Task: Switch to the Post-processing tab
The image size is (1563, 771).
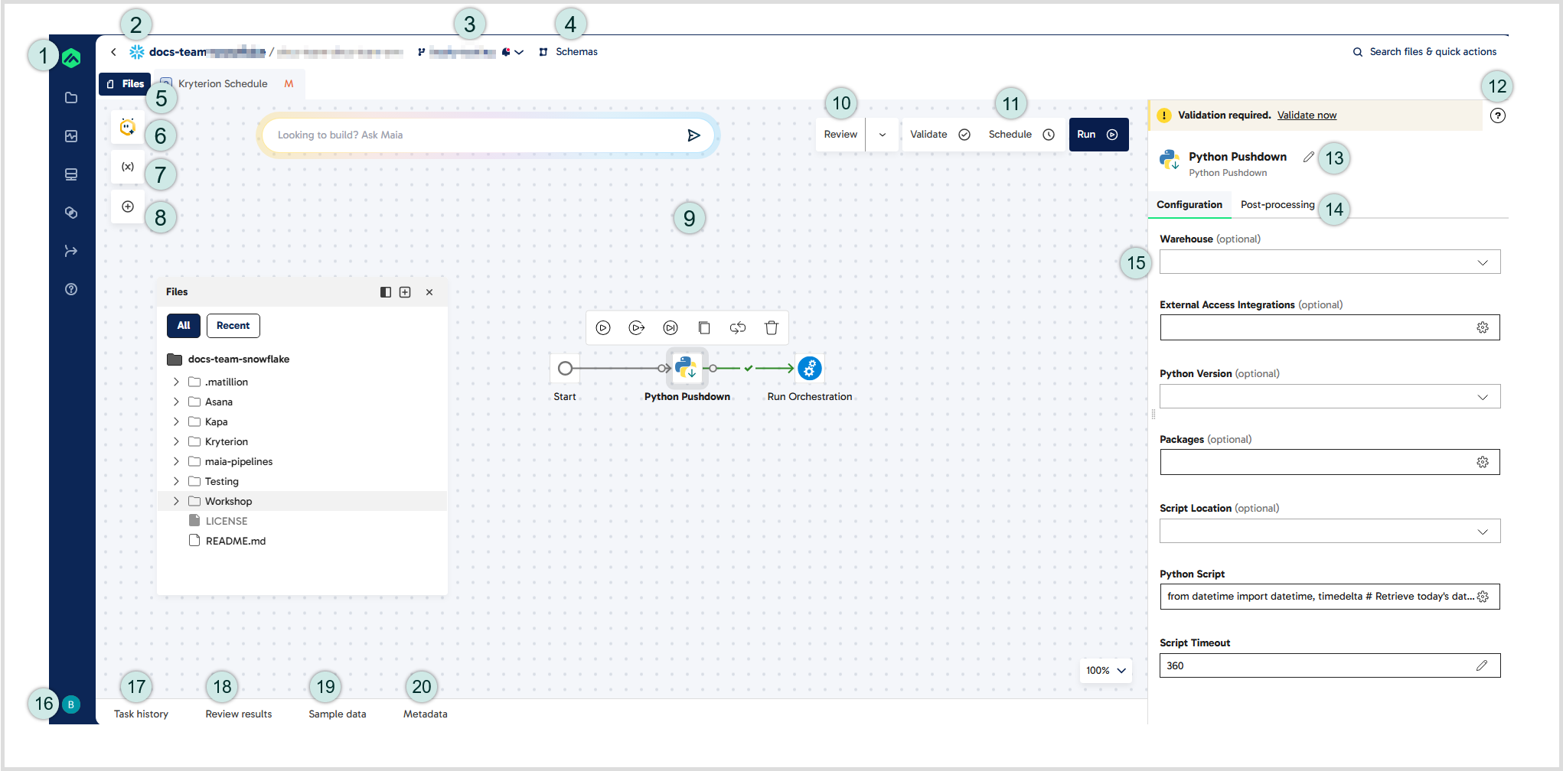Action: click(x=1277, y=205)
